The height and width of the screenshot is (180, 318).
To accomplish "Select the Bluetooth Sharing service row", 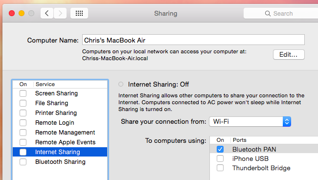I will tap(60, 162).
